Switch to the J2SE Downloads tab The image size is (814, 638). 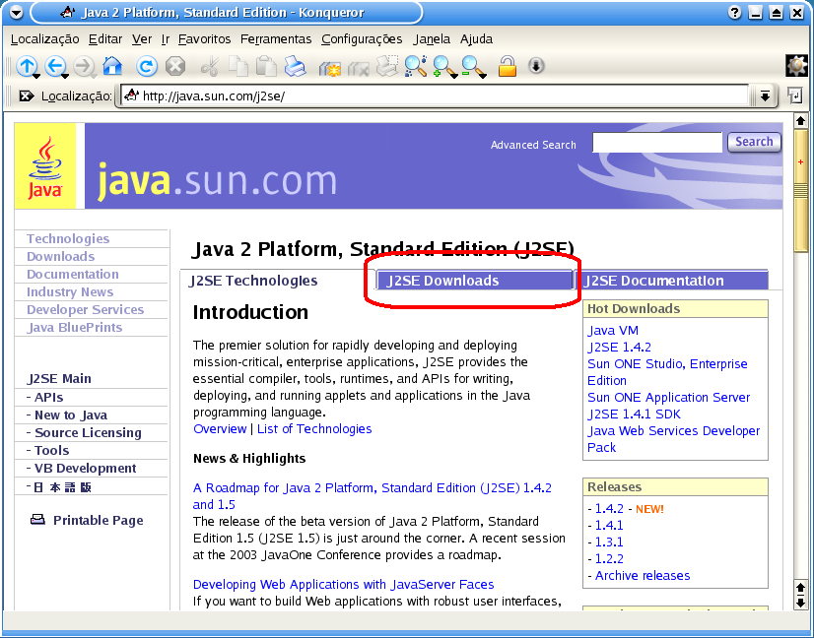pyautogui.click(x=473, y=281)
